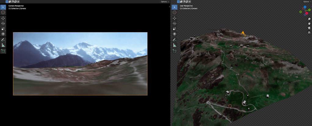312x126 pixels.
Task: Activate Transform tool in User Perspective view
Action: click(x=175, y=34)
